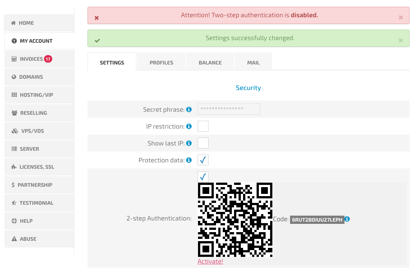Navigate to VPS/VDS section

(x=32, y=131)
